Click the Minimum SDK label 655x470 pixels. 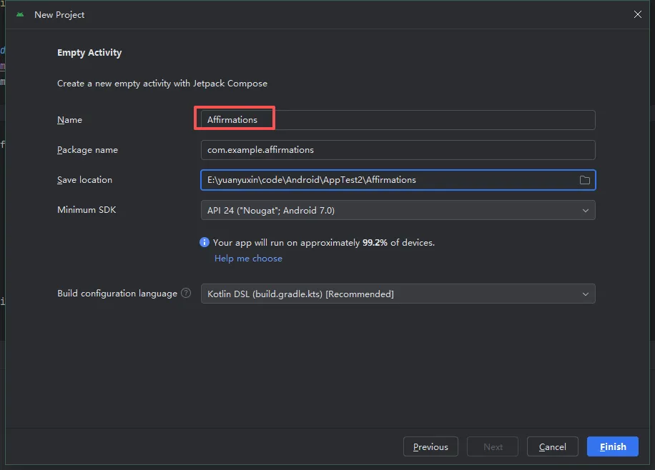tap(87, 210)
